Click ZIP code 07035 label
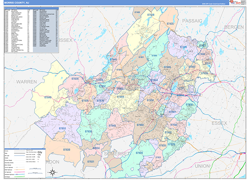The image size is (249, 182). point(205,73)
